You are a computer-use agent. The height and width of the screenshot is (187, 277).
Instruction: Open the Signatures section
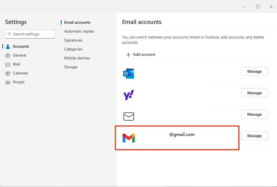point(73,40)
